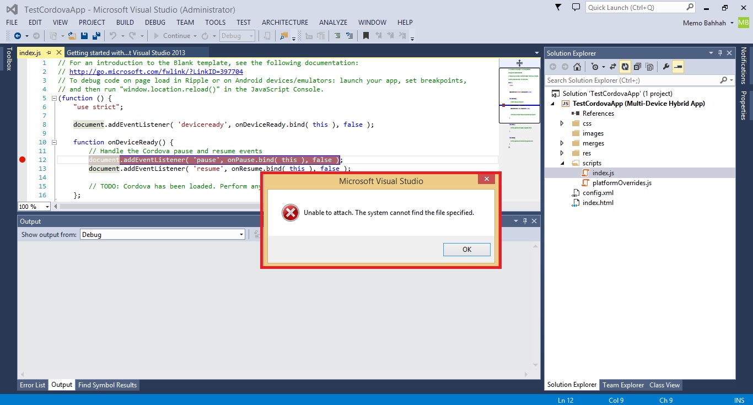This screenshot has height=405, width=753.
Task: Open the ARCHITECTURE menu
Action: click(285, 23)
